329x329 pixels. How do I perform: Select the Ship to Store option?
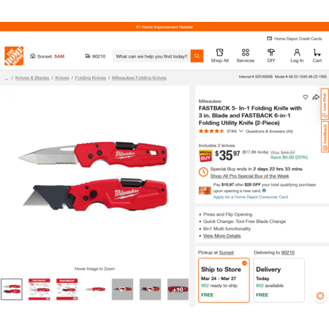coord(224,280)
